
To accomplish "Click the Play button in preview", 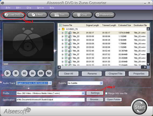I will [x=7, y=73].
